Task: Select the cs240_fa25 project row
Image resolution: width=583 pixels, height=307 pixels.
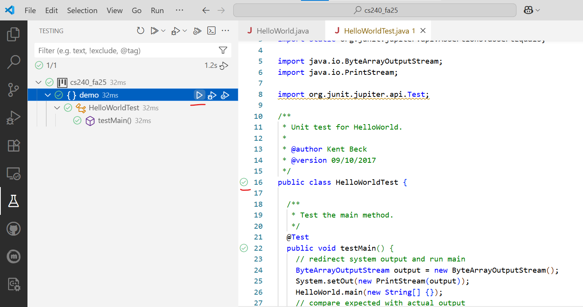Action: tap(133, 82)
